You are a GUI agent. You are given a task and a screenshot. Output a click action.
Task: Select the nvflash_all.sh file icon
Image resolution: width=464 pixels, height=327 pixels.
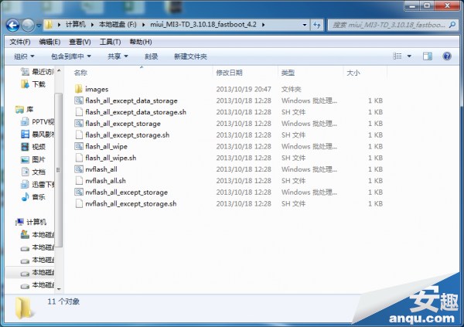tap(79, 181)
